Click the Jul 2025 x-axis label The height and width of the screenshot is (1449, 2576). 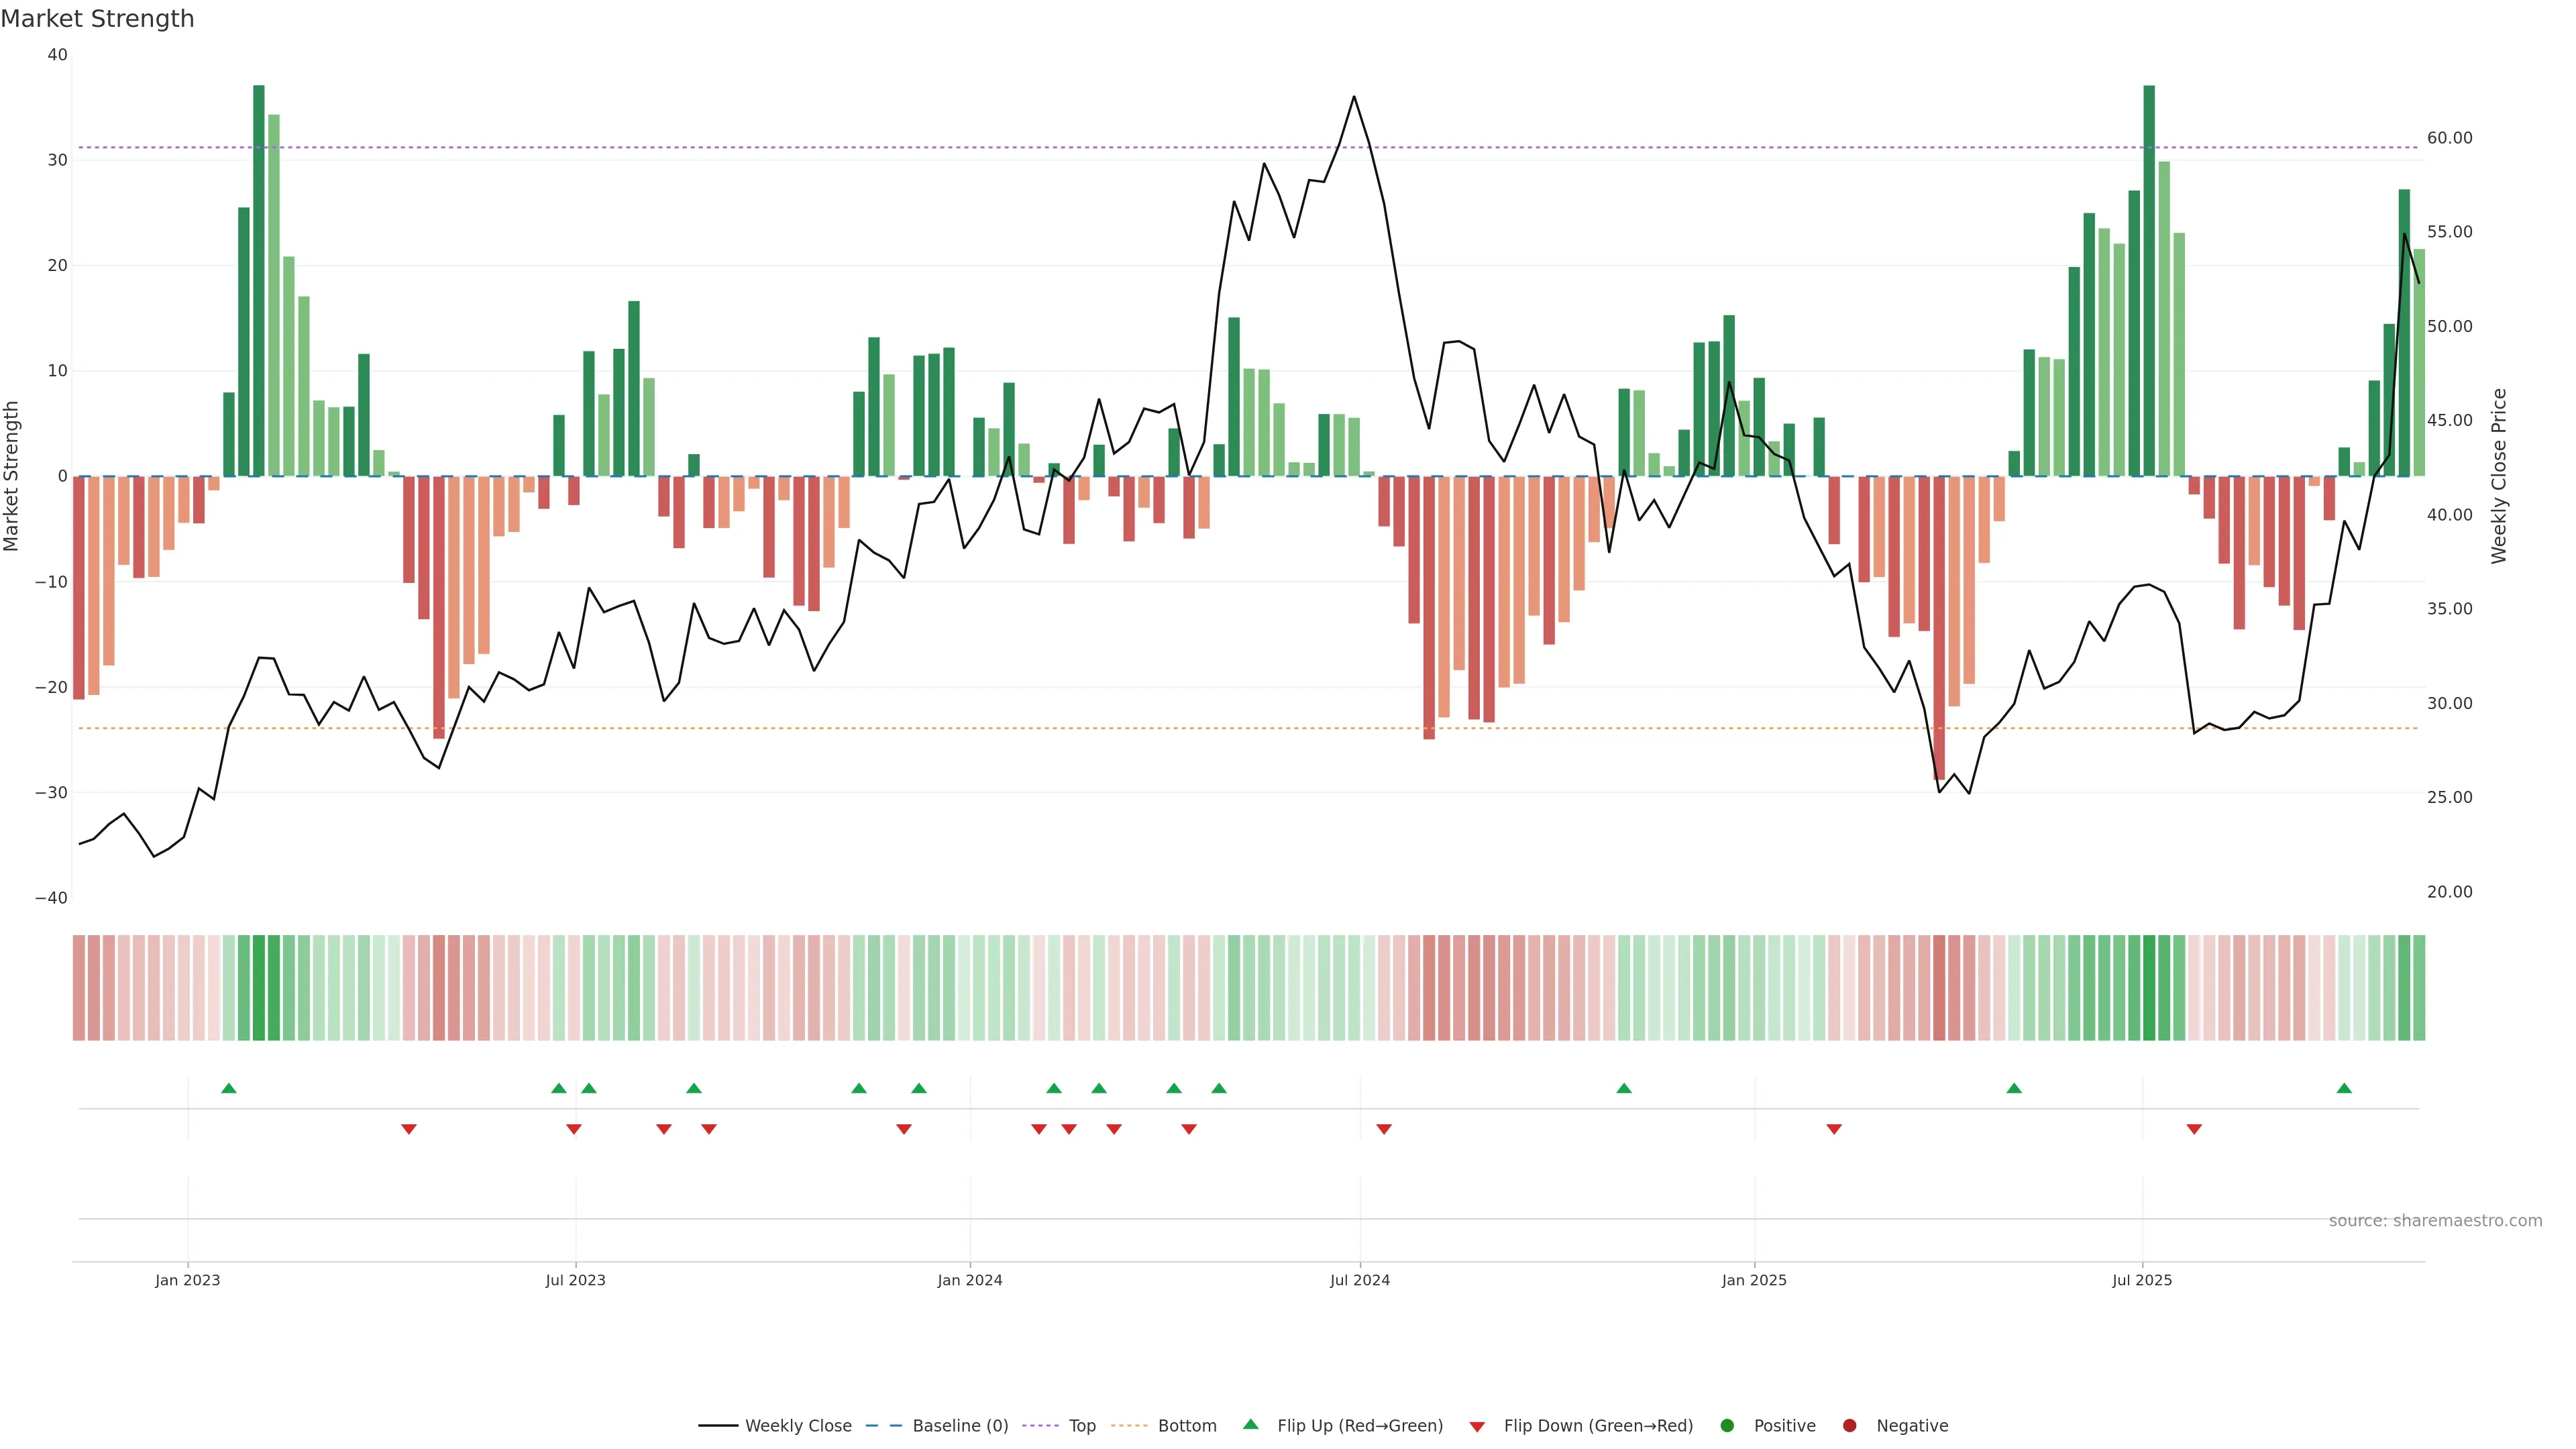pyautogui.click(x=2142, y=1280)
